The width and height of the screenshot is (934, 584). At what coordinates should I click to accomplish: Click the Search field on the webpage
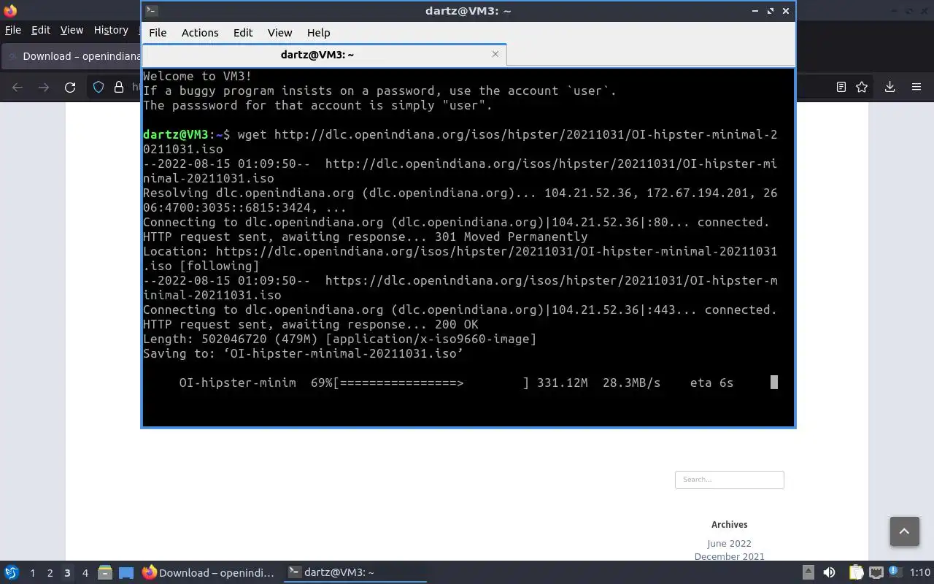pos(729,480)
